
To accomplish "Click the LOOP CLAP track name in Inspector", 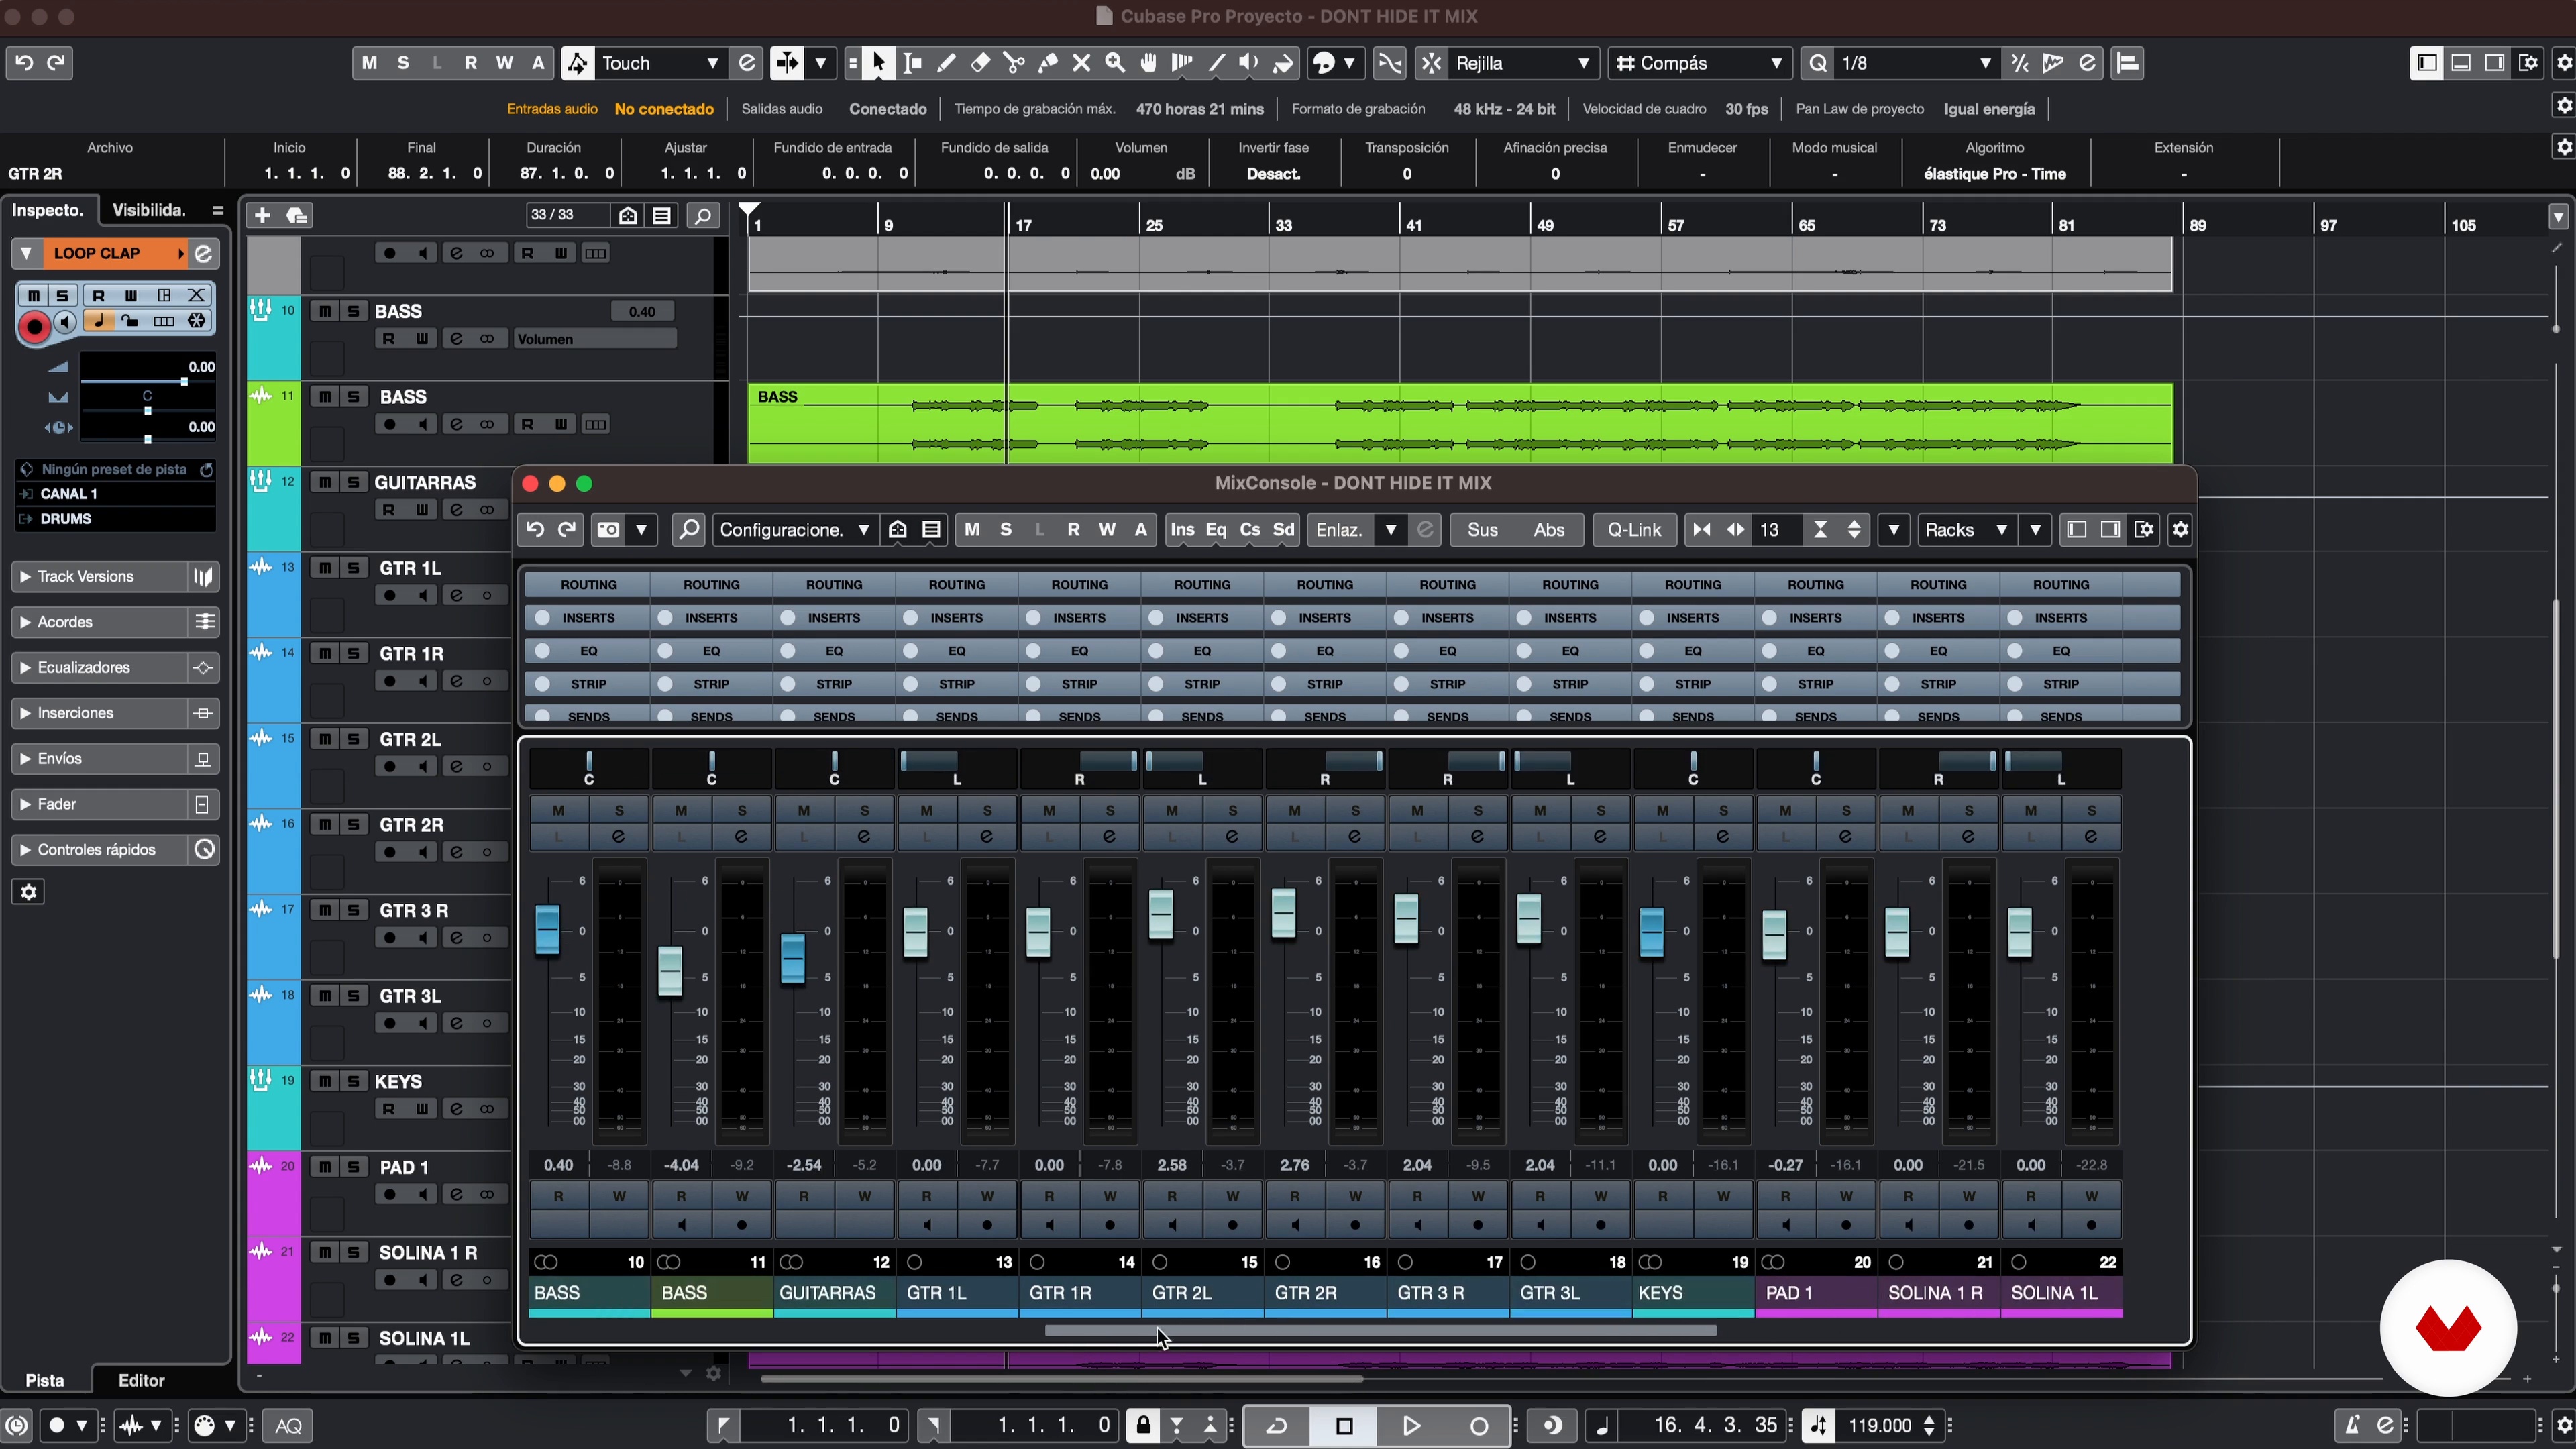I will point(97,253).
